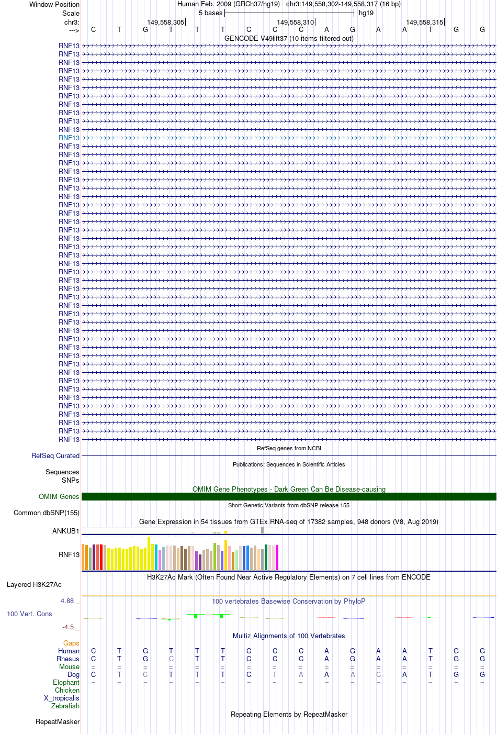
Task: Click the Chicken species label
Action: coord(67,690)
